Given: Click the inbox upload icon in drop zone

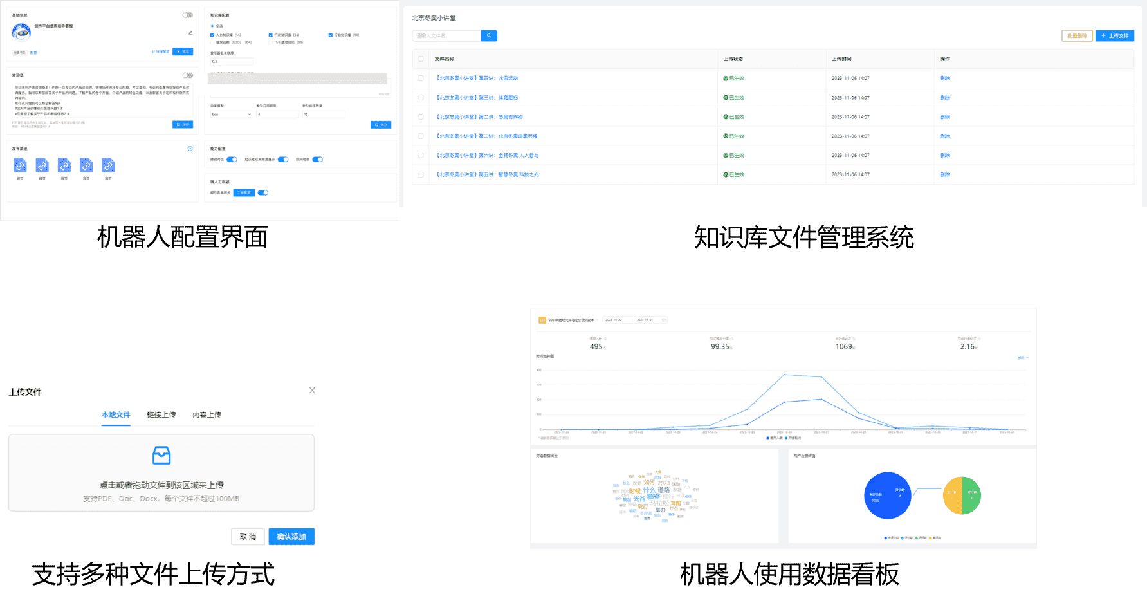Looking at the screenshot, I should coord(161,456).
